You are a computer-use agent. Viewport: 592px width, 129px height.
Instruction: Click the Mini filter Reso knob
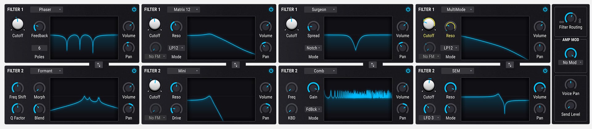tap(176, 88)
